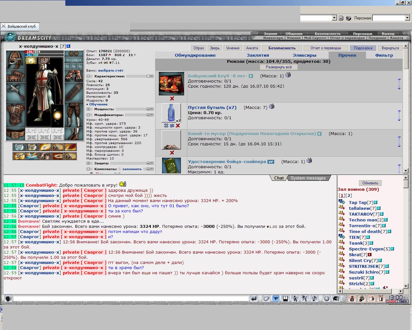Click the Развернуть всё button
412x330 pixels.
point(279,67)
